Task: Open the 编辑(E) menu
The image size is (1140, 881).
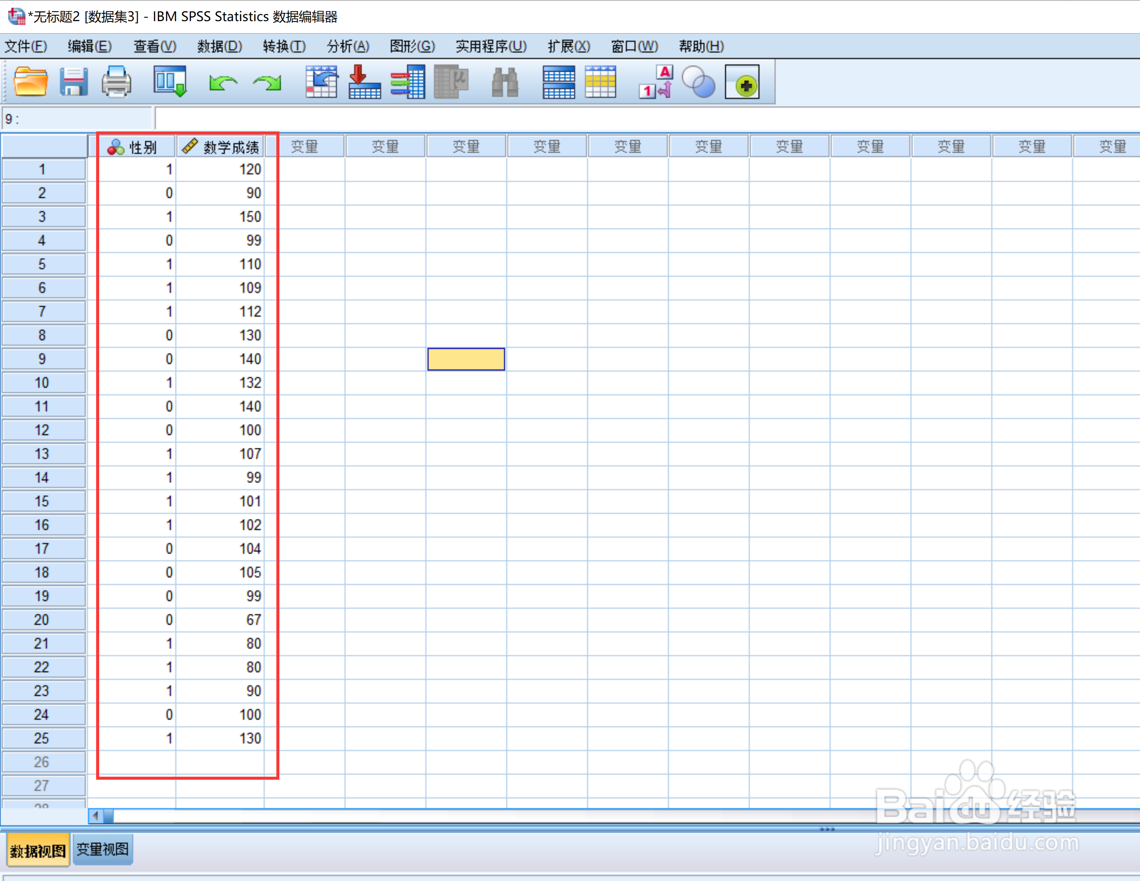Action: (x=89, y=47)
